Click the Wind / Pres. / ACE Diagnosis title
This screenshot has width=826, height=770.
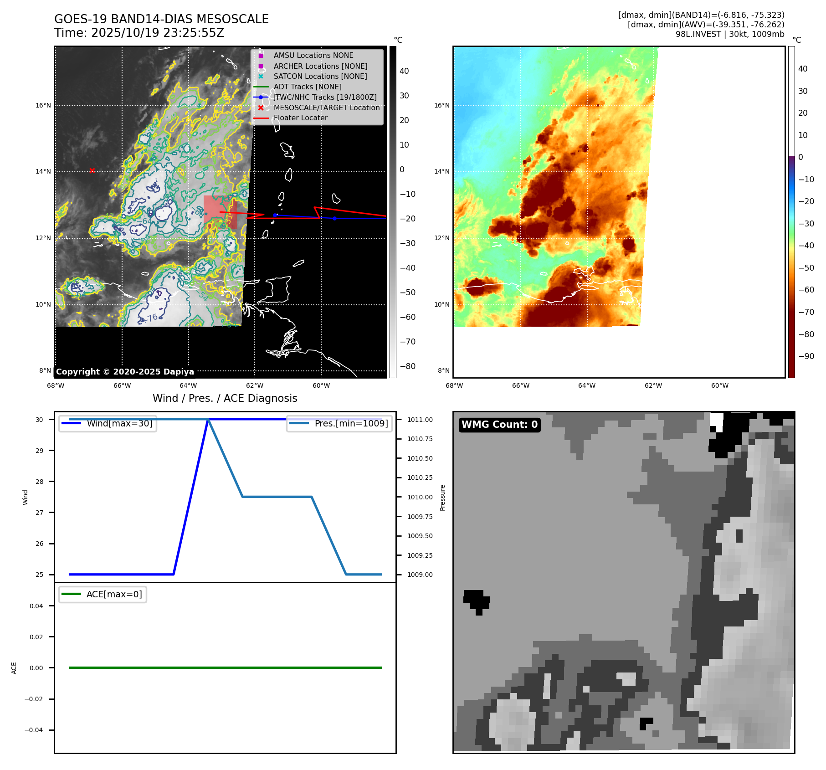click(225, 398)
